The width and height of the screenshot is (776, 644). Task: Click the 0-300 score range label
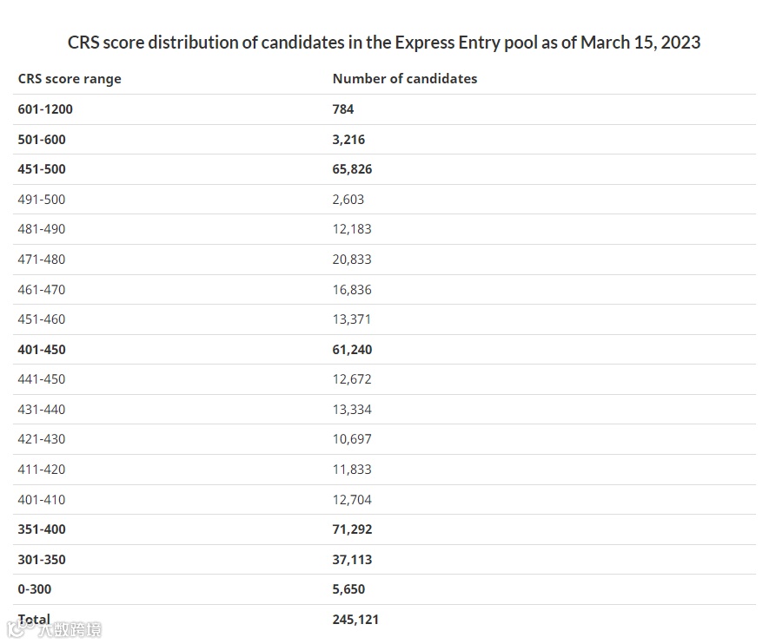pos(35,589)
